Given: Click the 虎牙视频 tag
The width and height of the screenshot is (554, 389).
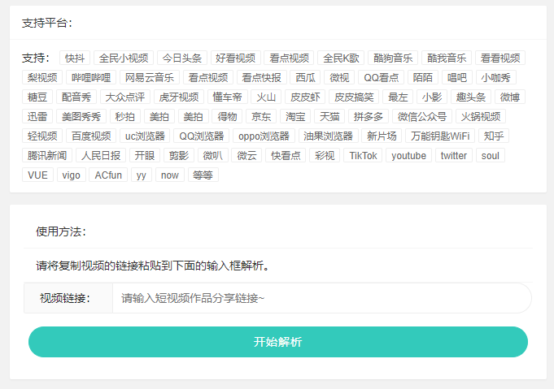Looking at the screenshot, I should click(179, 97).
